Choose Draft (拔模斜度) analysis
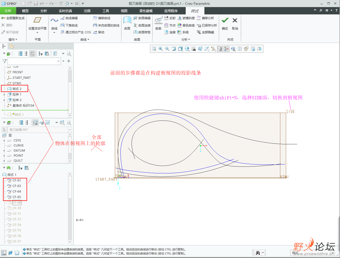The image size is (340, 258). [x=186, y=18]
